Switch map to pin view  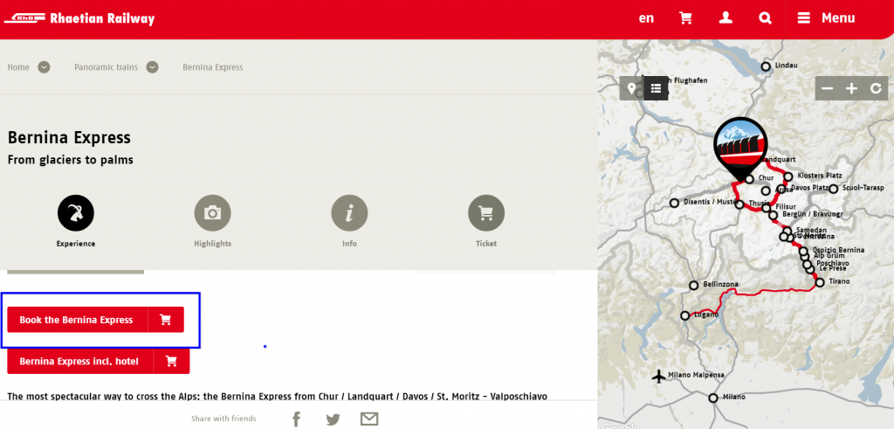point(632,88)
